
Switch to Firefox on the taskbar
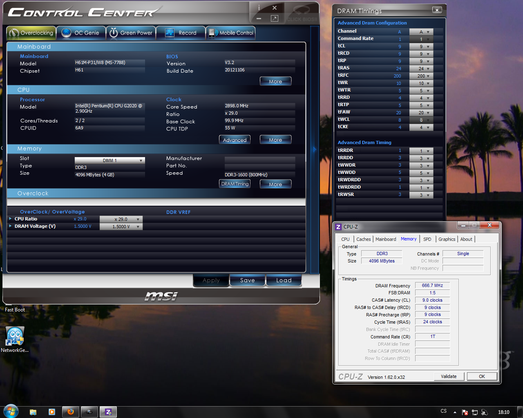click(71, 412)
